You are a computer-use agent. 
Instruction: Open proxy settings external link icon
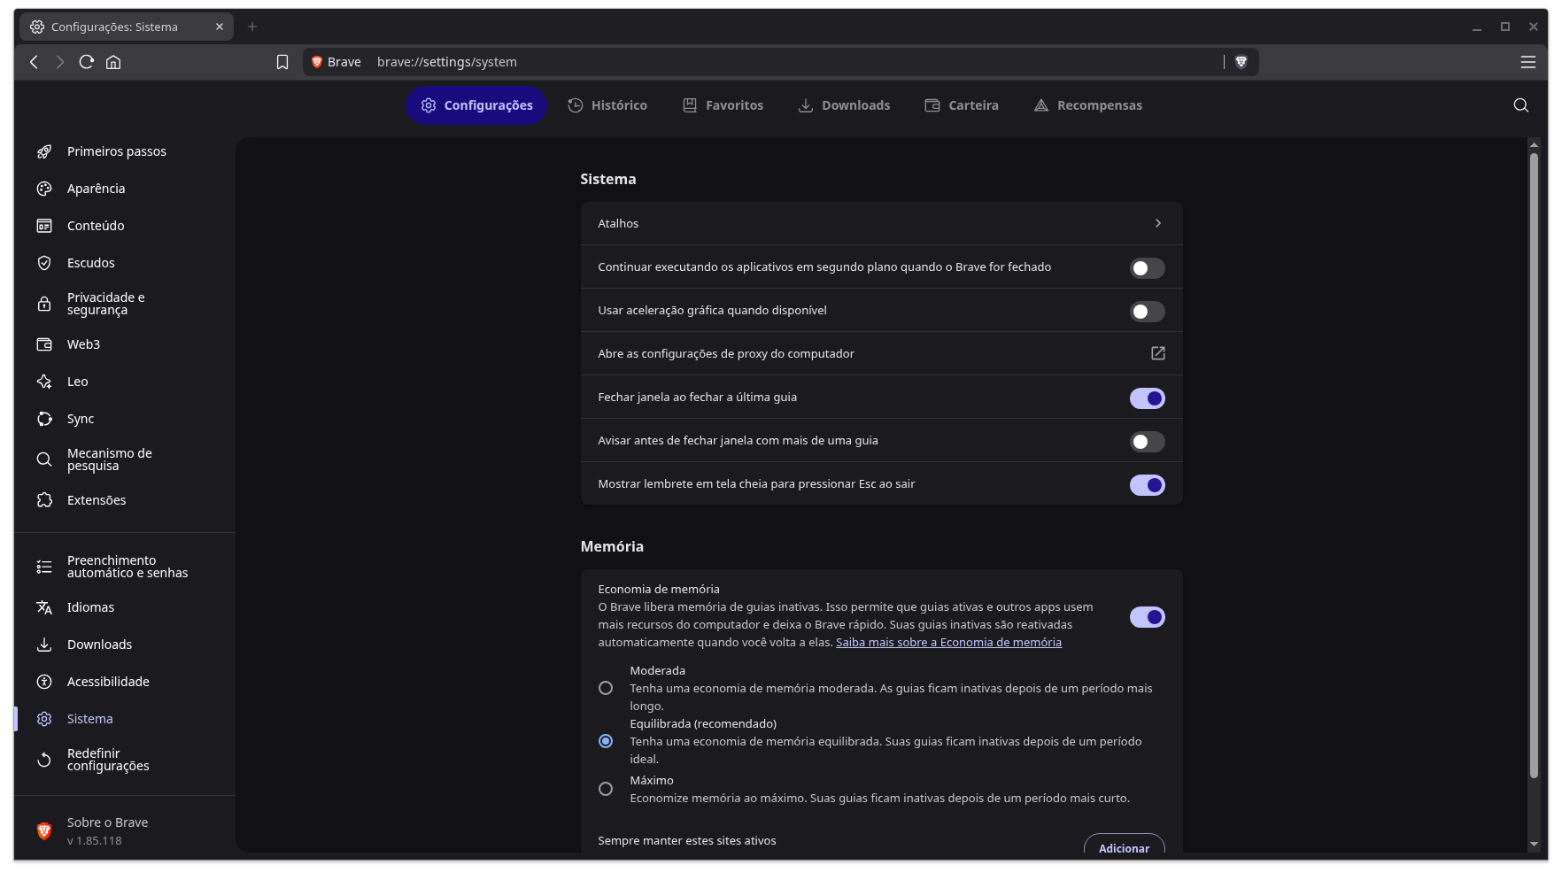click(x=1157, y=353)
